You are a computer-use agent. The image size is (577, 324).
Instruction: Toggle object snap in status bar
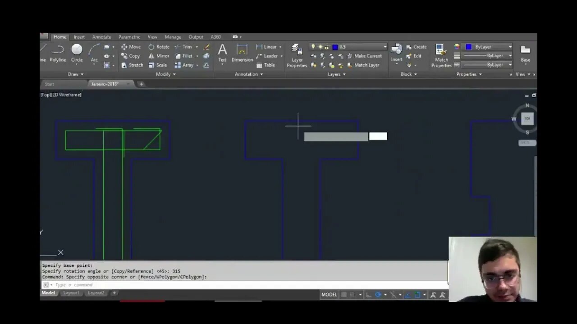click(x=417, y=295)
